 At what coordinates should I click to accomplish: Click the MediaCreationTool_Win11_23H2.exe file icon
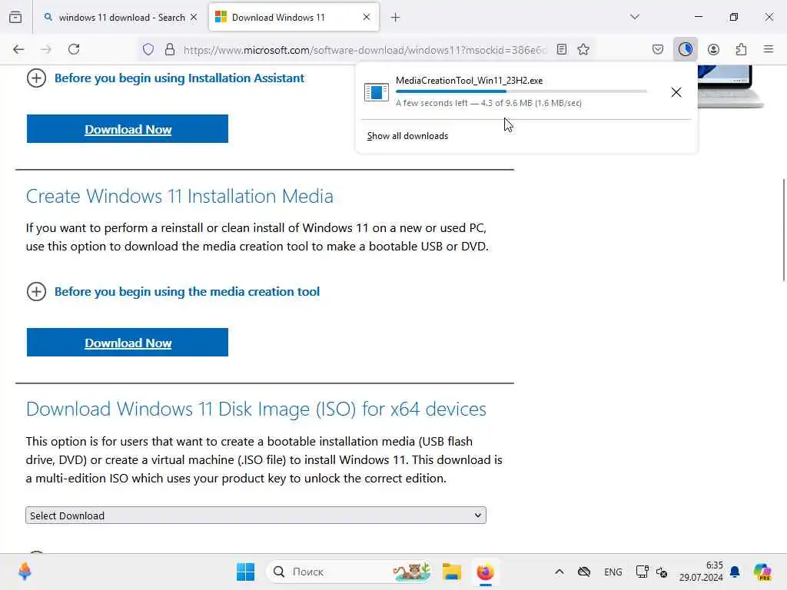coord(377,92)
